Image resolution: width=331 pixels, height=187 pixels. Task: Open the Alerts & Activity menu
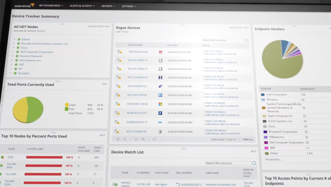82,6
